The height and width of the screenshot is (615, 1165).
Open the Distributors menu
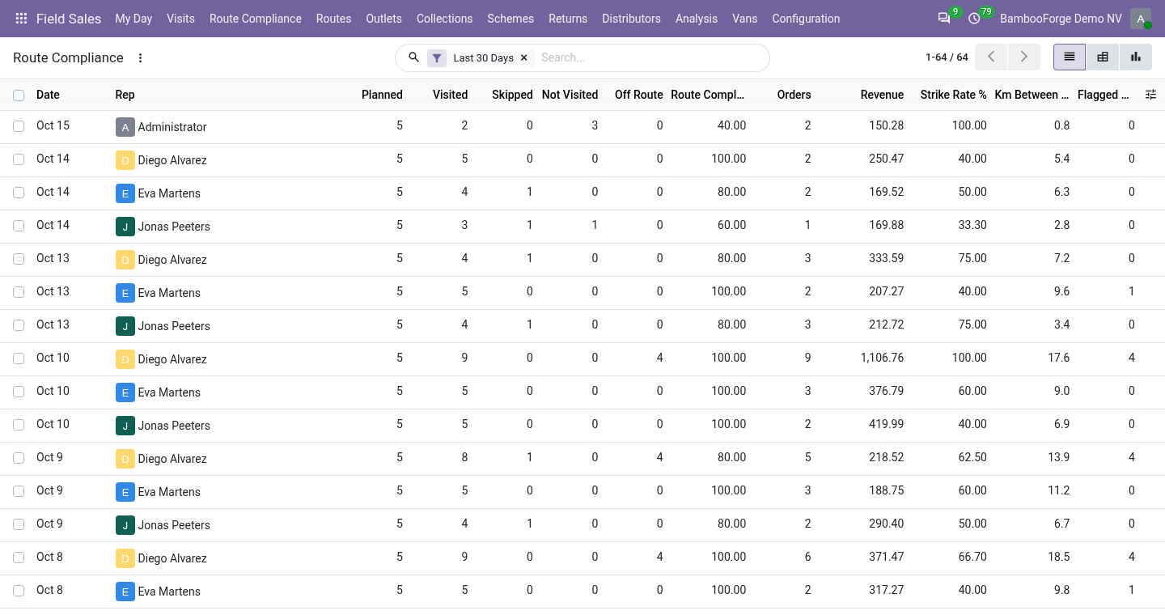tap(631, 19)
